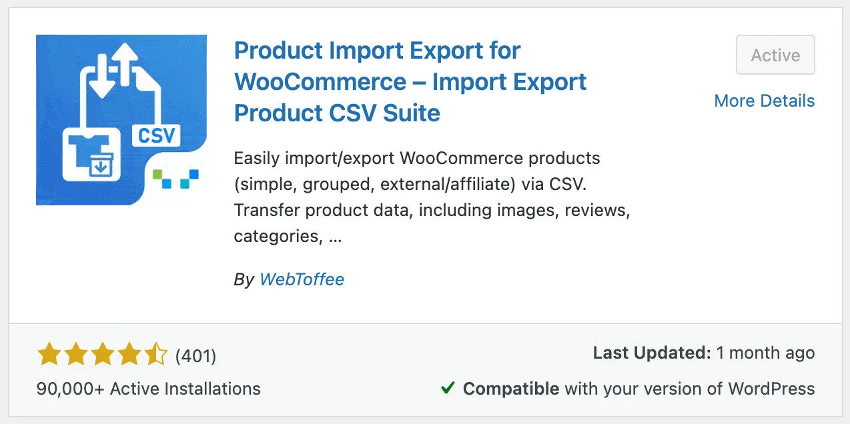Click the Active status button
This screenshot has height=424, width=850.
(x=775, y=55)
